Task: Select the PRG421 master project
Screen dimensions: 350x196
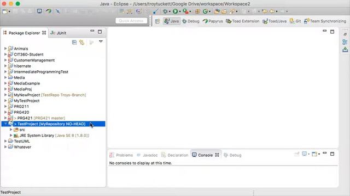Action: 39,118
